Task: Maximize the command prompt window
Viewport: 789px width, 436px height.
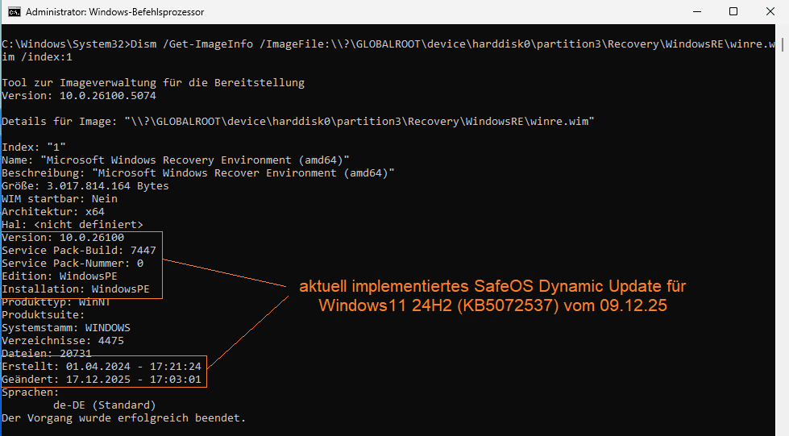Action: [733, 11]
